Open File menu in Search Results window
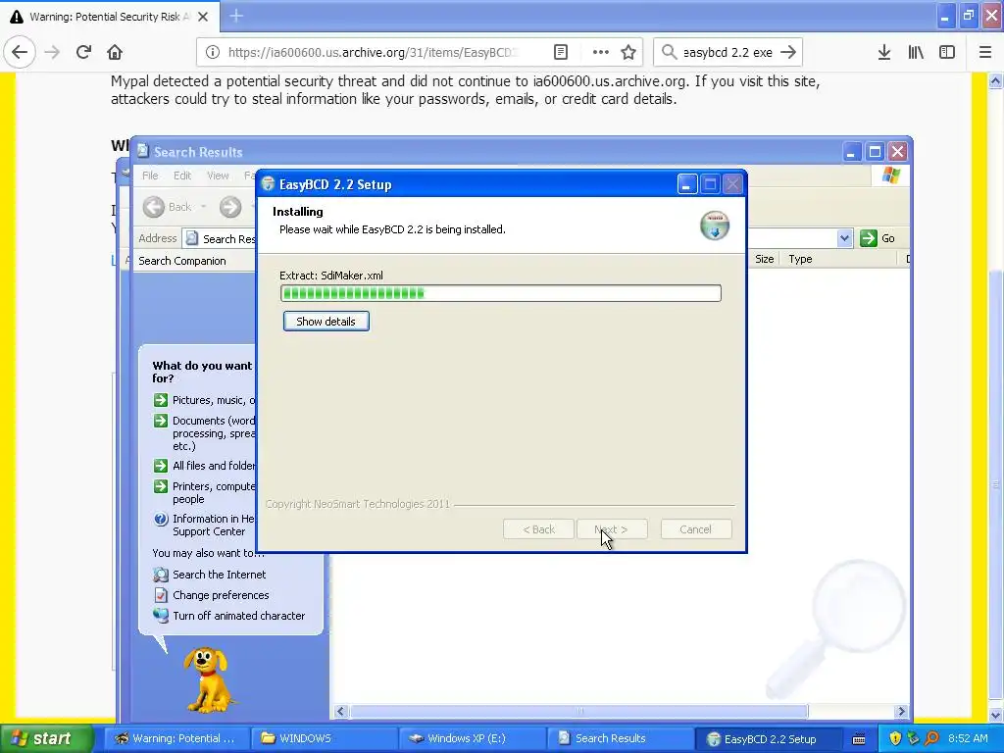 [x=150, y=176]
